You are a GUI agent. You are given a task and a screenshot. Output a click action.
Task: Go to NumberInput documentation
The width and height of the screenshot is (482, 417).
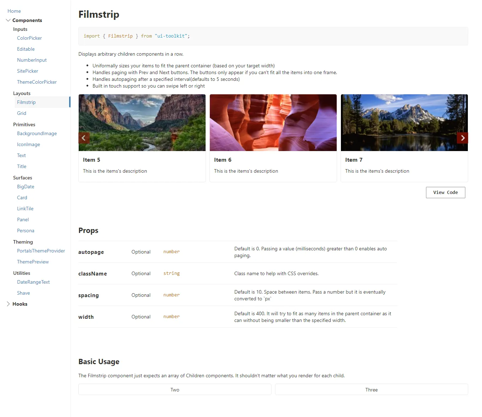(32, 60)
